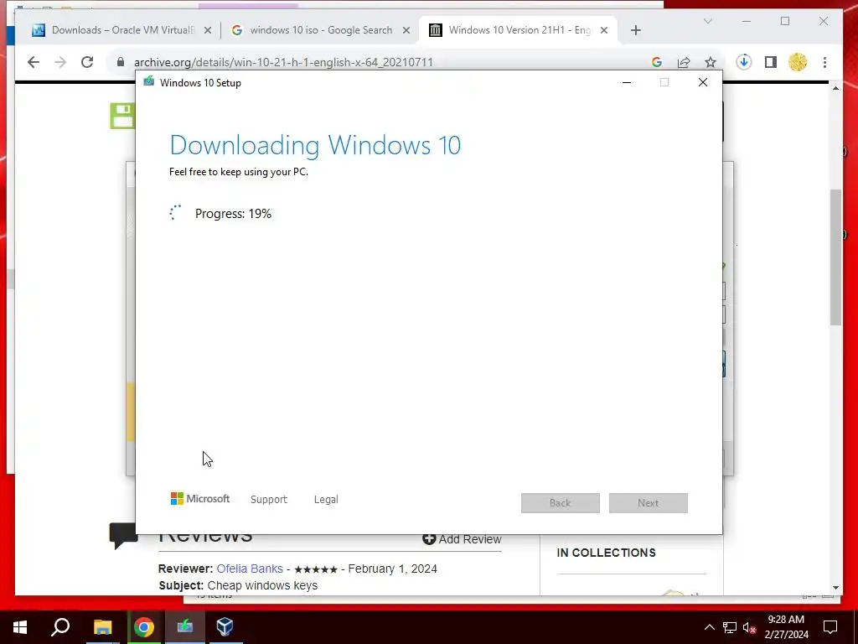Click Chrome icon in taskbar
This screenshot has height=644, width=858.
coord(144,627)
